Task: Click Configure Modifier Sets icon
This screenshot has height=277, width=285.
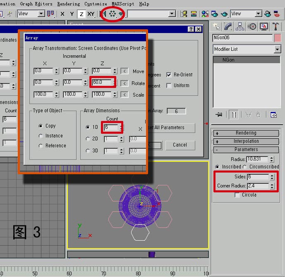Action: (273, 115)
